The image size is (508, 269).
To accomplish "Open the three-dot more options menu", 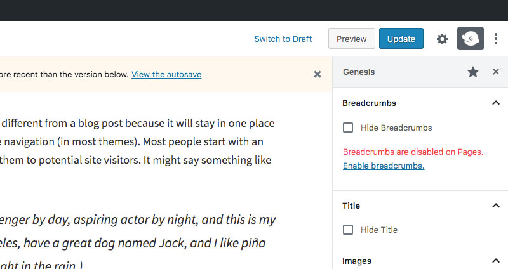I will tap(496, 39).
